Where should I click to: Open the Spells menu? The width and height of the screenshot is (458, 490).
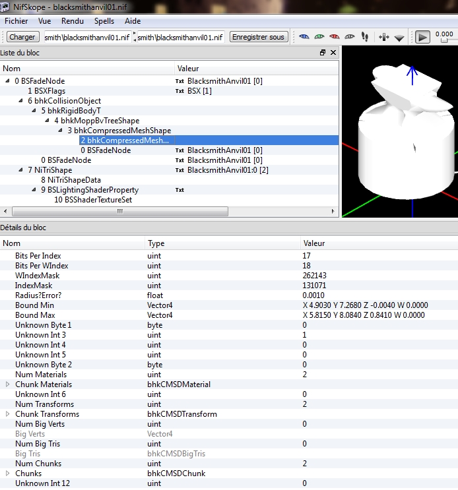coord(104,21)
